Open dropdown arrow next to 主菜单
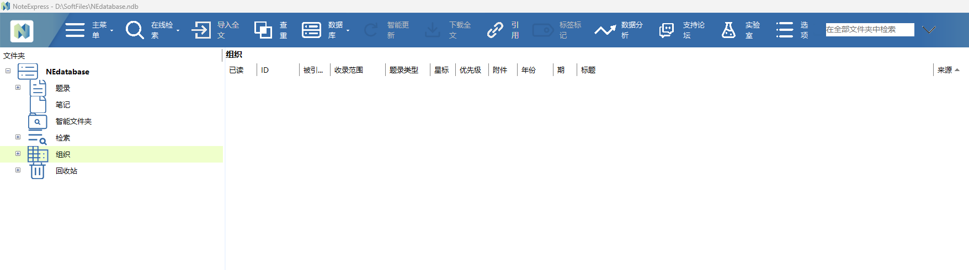The height and width of the screenshot is (270, 969). (111, 30)
